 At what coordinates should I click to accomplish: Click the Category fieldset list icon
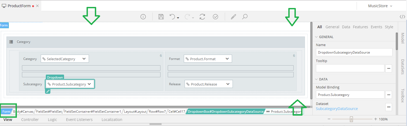(11, 42)
